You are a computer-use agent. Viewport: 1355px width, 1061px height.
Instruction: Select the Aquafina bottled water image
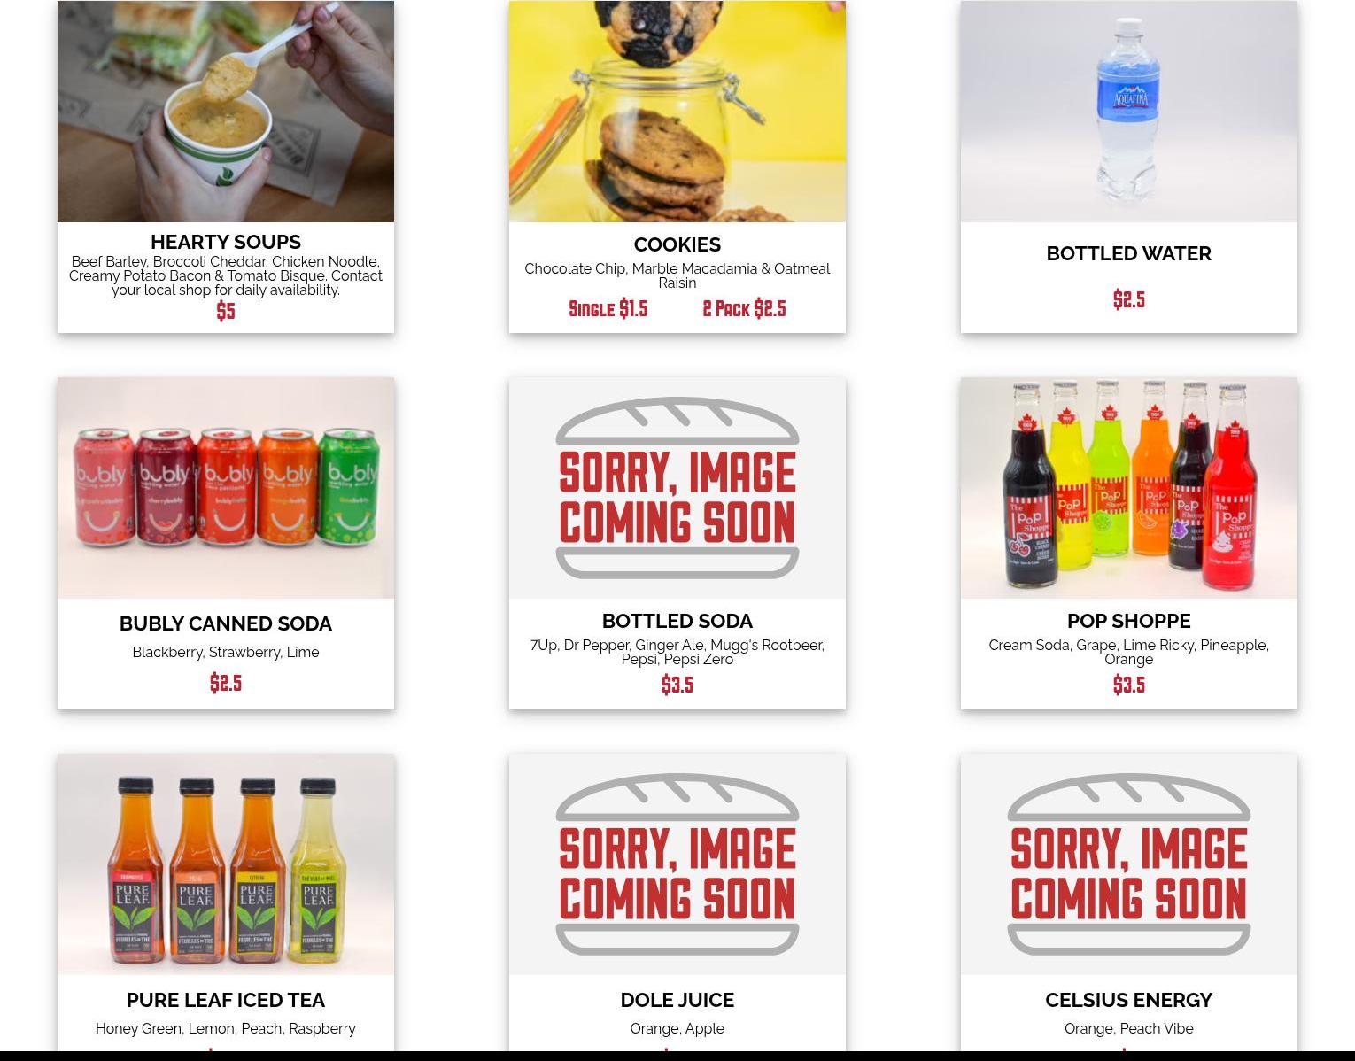[1129, 111]
